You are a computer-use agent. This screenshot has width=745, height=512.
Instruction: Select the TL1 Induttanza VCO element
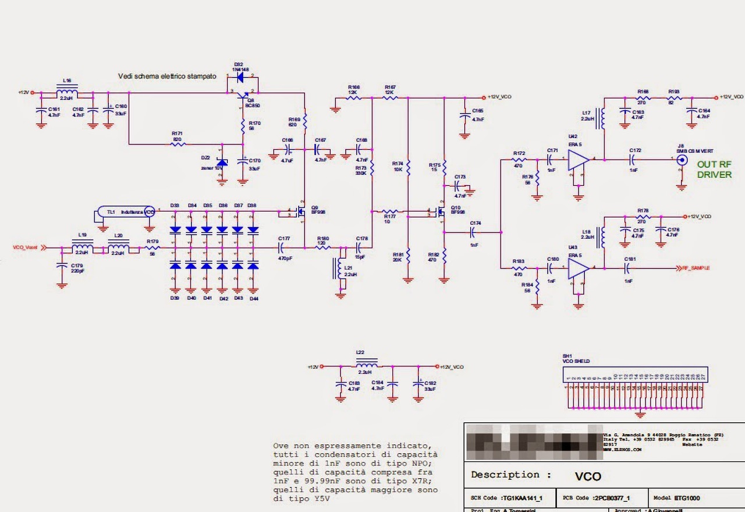pyautogui.click(x=126, y=212)
